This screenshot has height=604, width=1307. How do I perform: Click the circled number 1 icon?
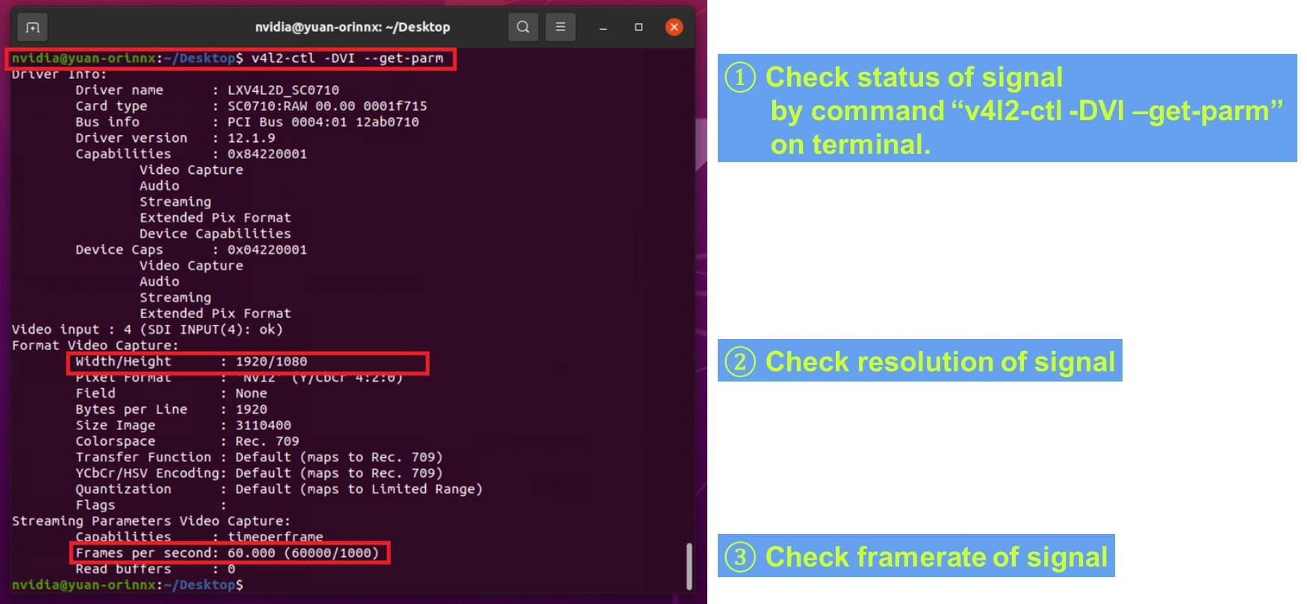click(740, 78)
